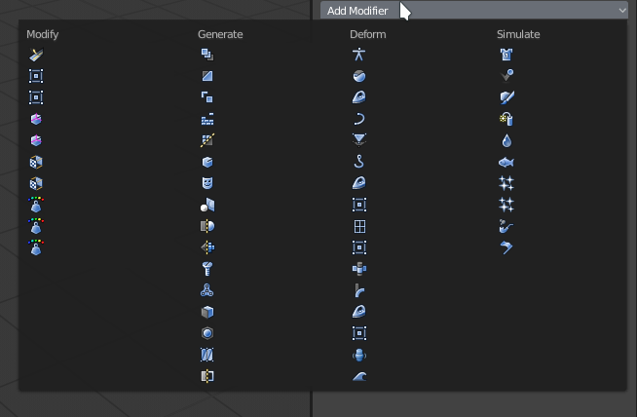This screenshot has width=637, height=417.
Task: Choose the Dynamic Paint brush icon
Action: click(x=506, y=97)
